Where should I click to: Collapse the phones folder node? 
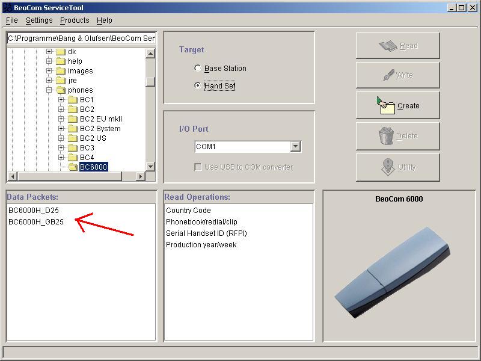click(49, 90)
